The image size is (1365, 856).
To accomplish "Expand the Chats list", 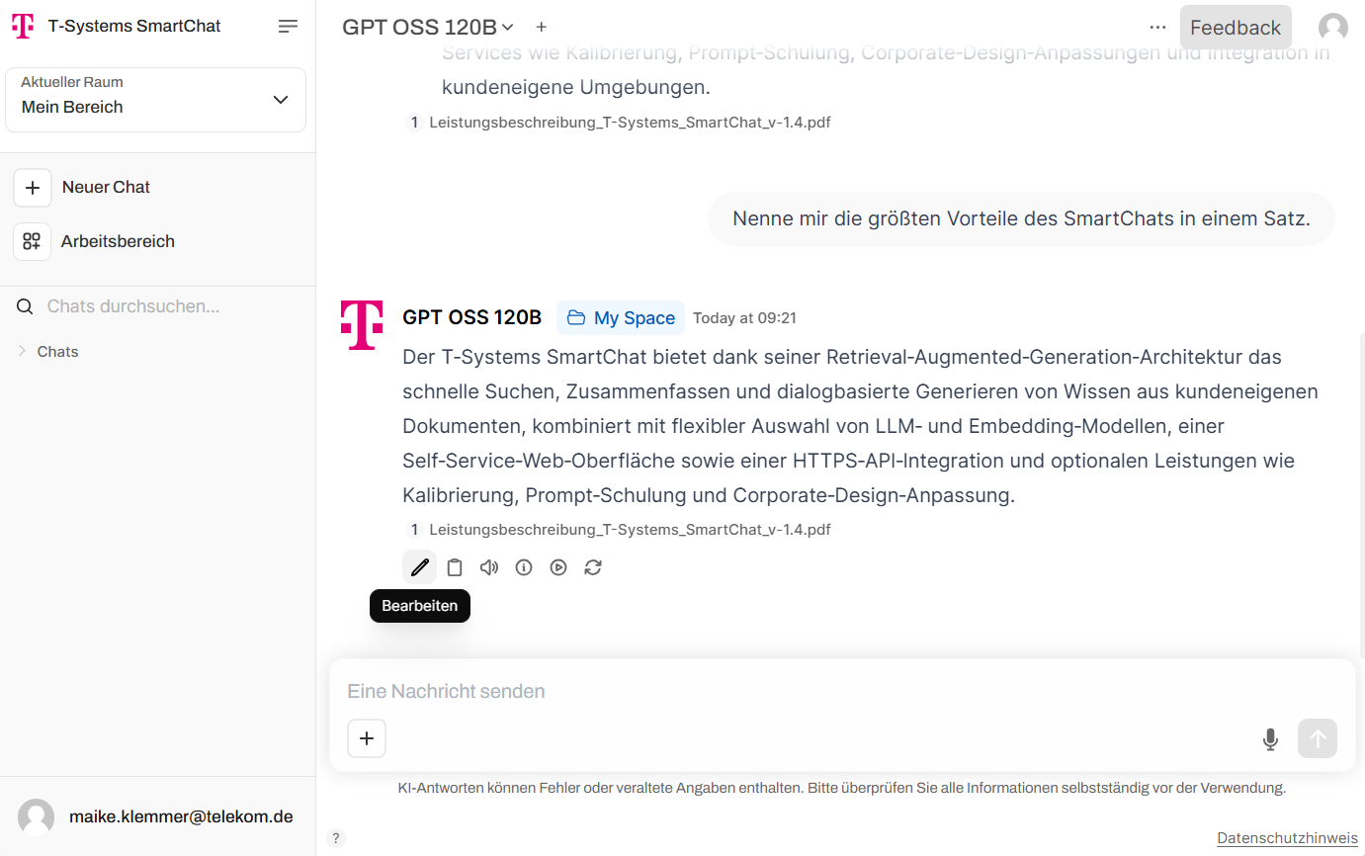I will (48, 352).
